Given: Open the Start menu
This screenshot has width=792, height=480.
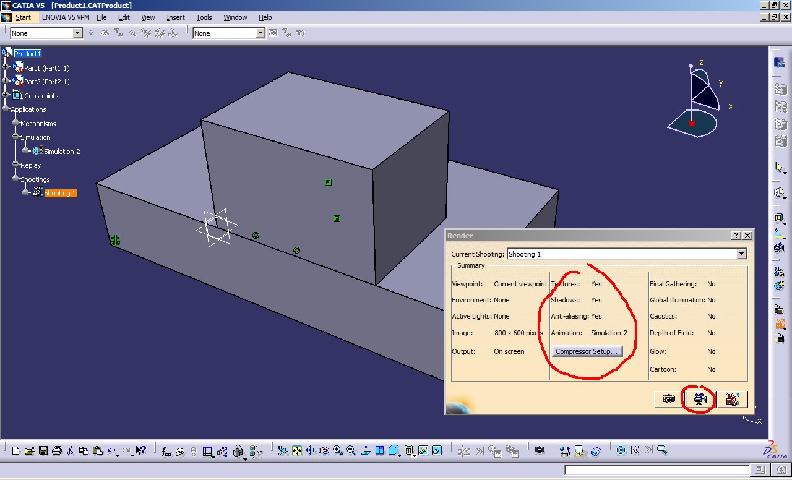Looking at the screenshot, I should (23, 17).
